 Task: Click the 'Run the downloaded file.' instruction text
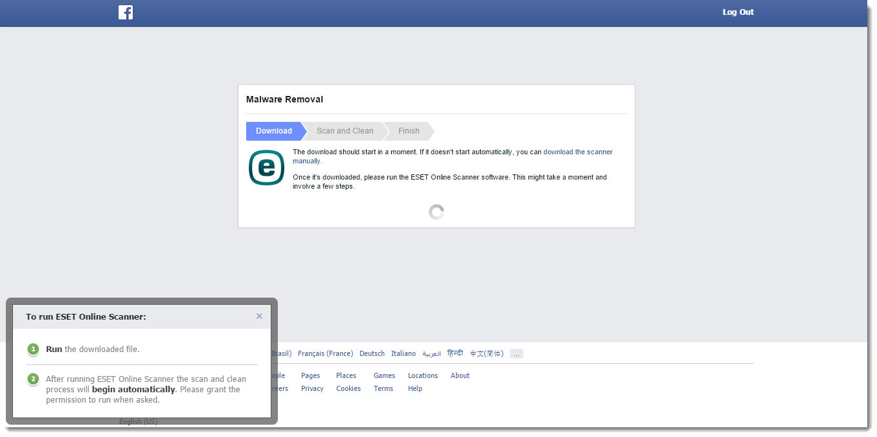pyautogui.click(x=93, y=349)
